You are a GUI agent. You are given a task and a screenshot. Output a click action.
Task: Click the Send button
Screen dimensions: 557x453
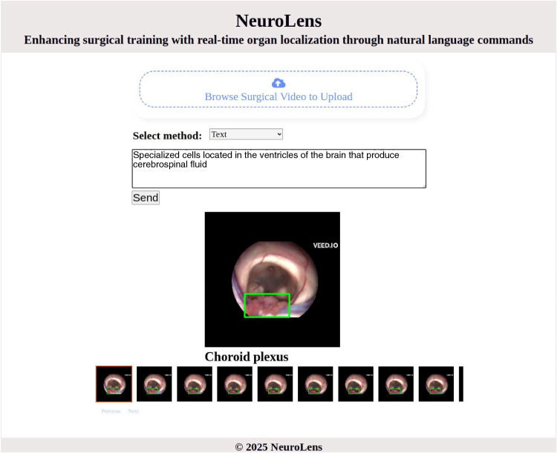(x=146, y=198)
